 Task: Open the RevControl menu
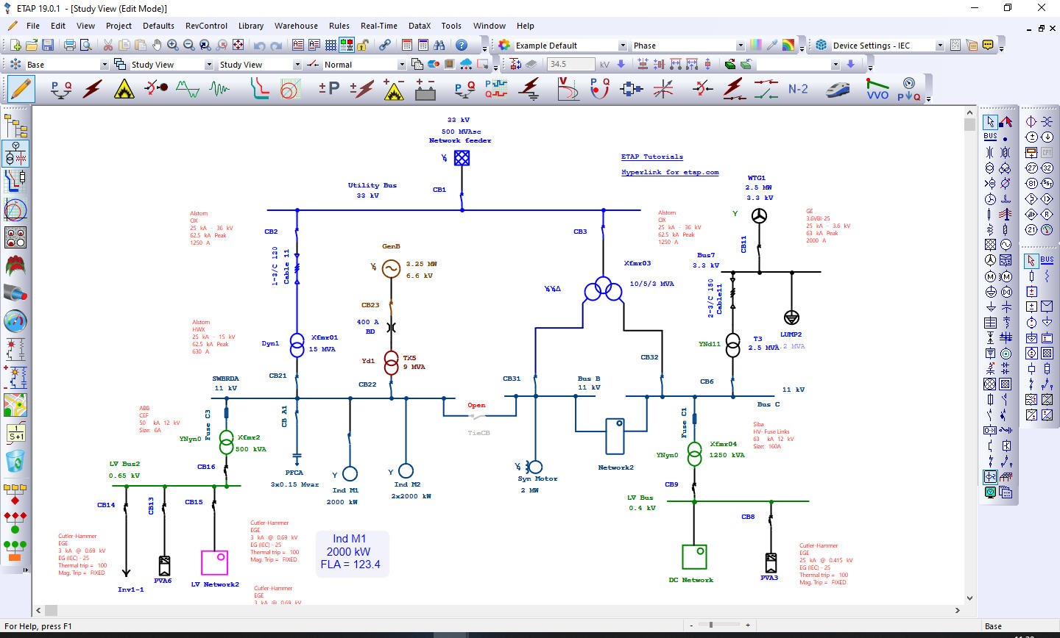pos(206,26)
